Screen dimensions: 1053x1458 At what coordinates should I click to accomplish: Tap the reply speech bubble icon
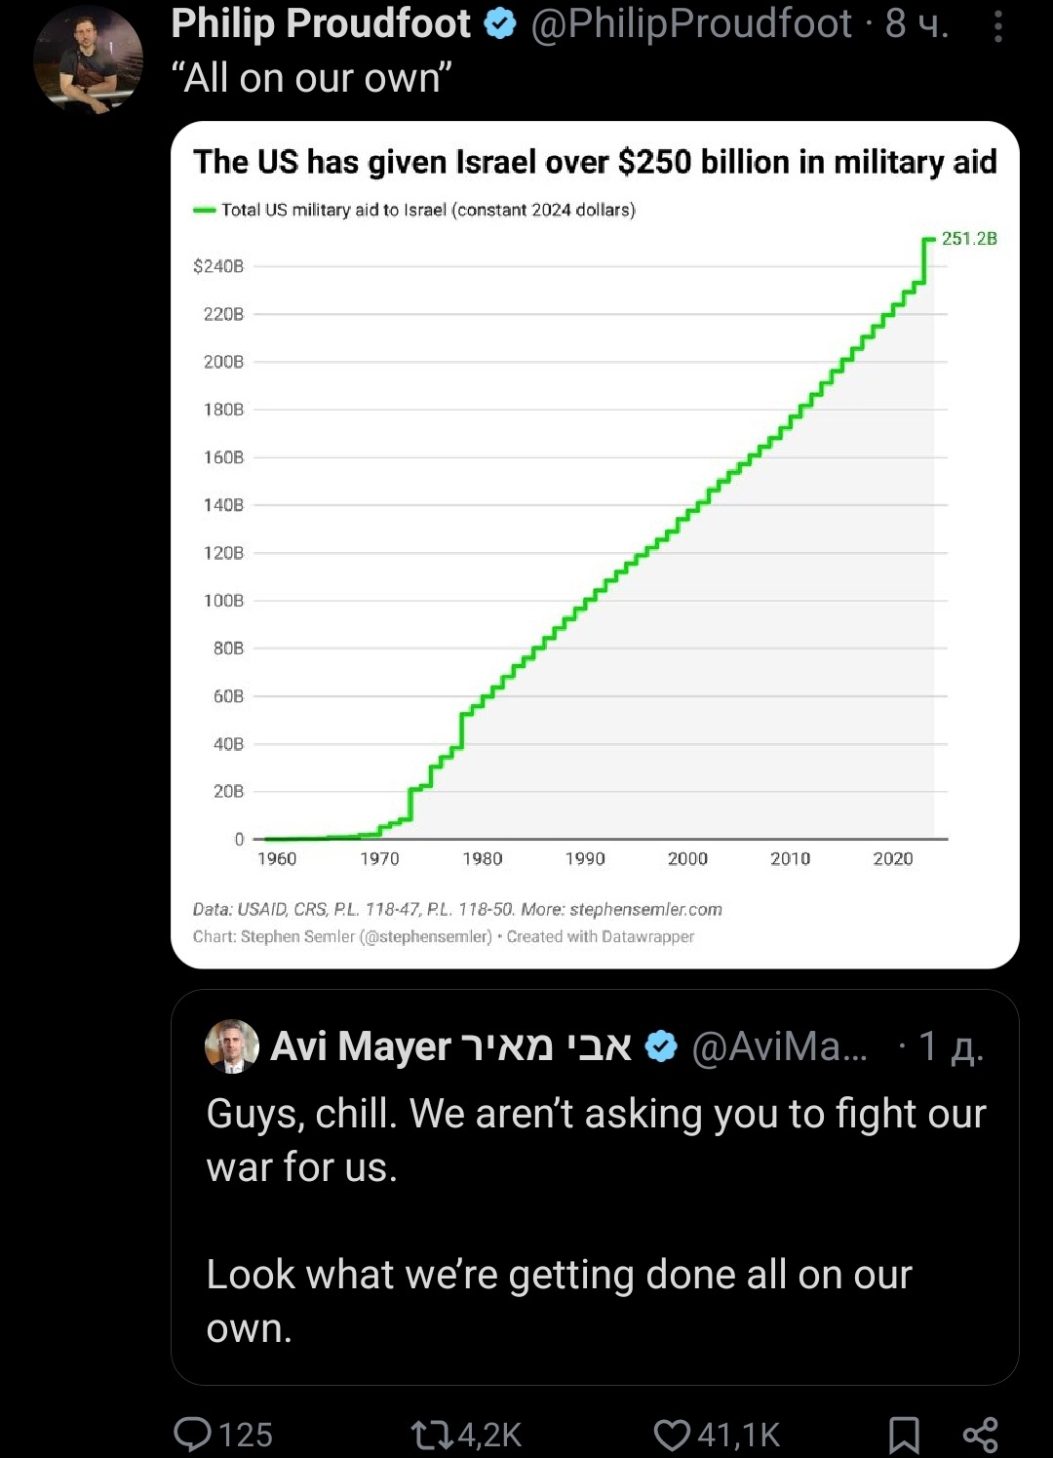[x=192, y=1434]
